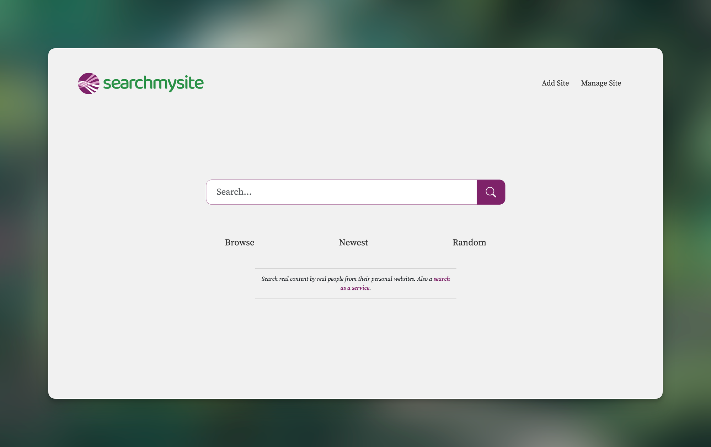Open the Manage Site page
711x447 pixels.
click(601, 83)
